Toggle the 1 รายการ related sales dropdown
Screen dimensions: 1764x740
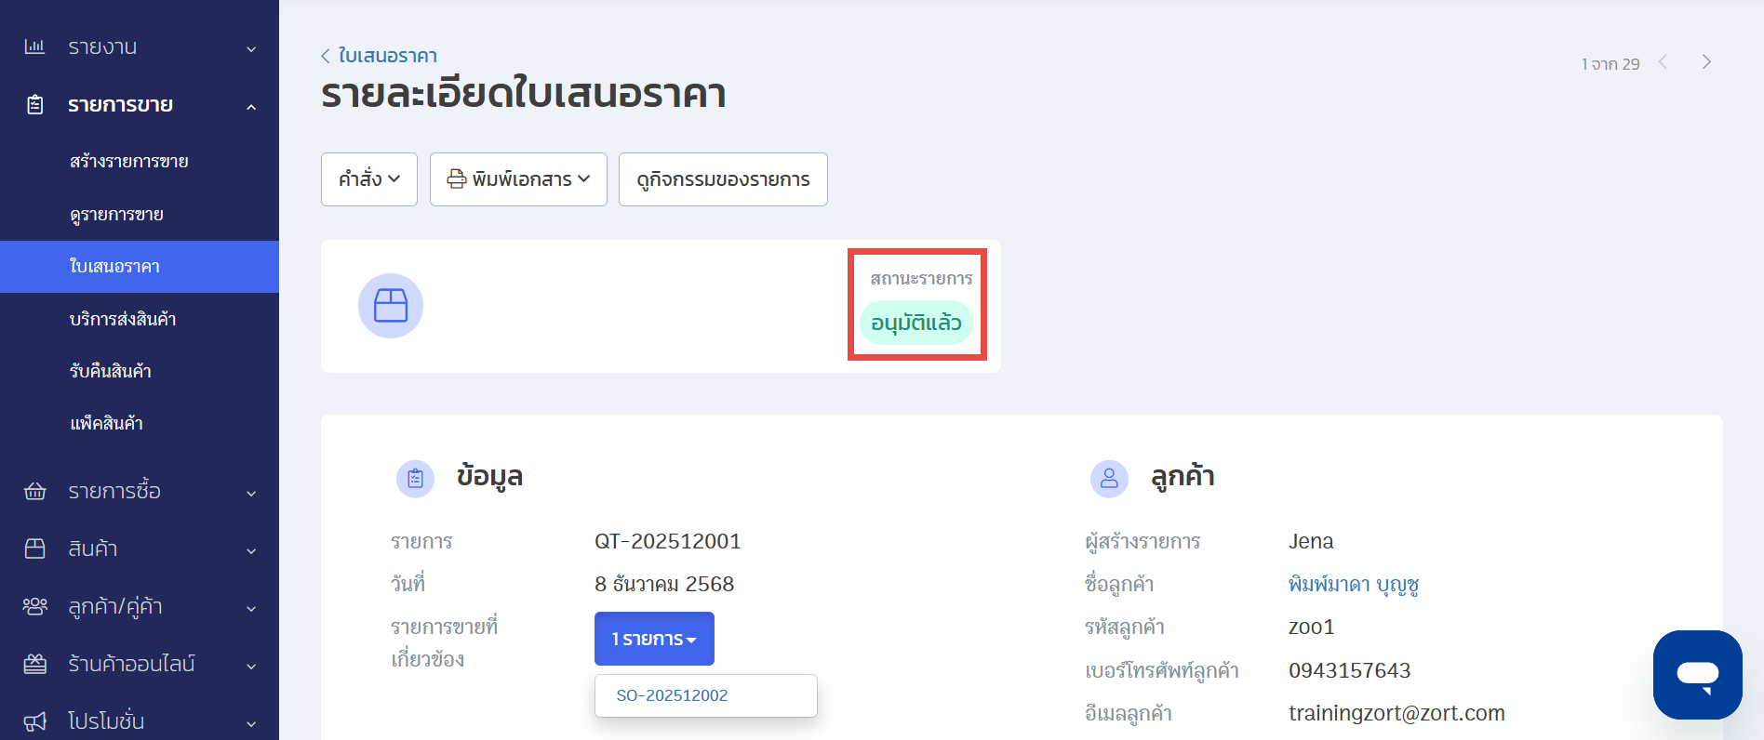(654, 639)
